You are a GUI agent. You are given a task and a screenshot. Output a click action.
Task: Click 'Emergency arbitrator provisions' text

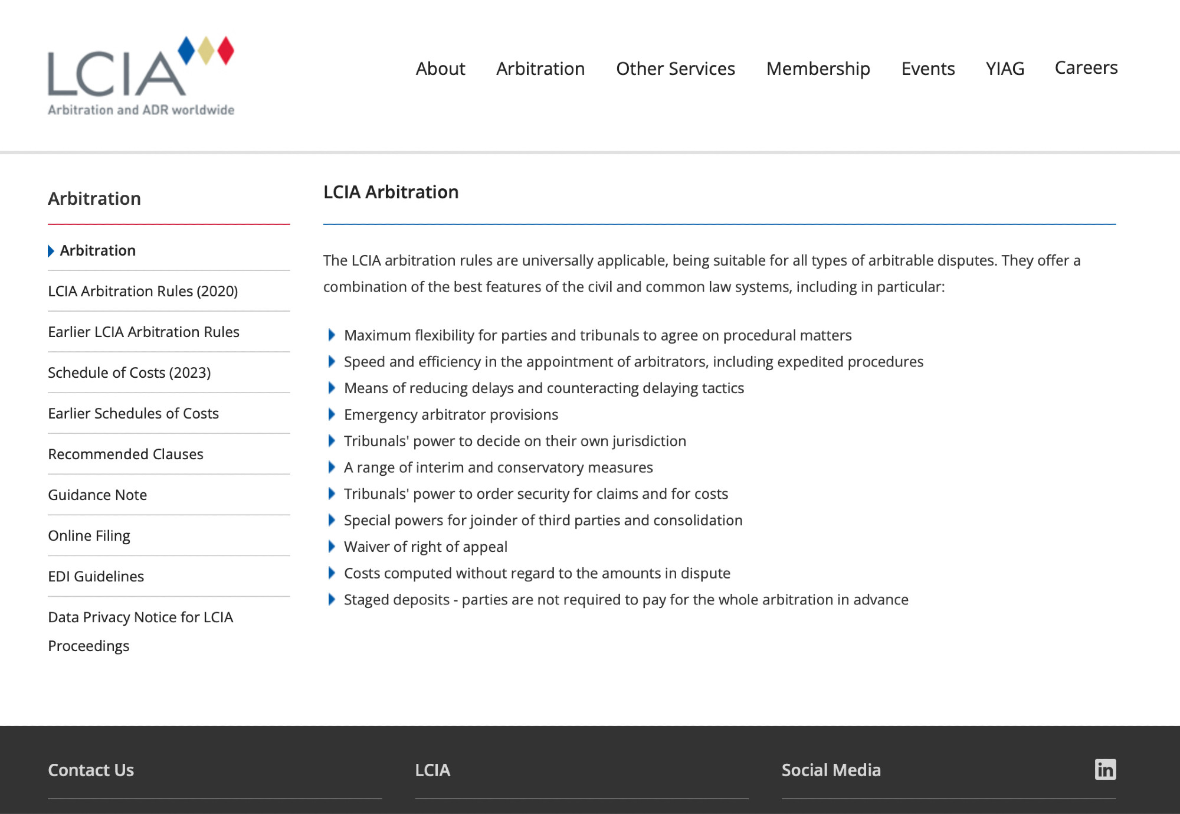pos(451,415)
